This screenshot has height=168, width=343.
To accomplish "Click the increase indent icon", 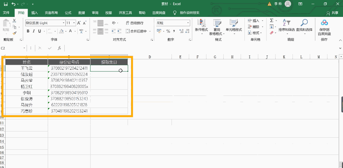I will pyautogui.click(x=119, y=31).
